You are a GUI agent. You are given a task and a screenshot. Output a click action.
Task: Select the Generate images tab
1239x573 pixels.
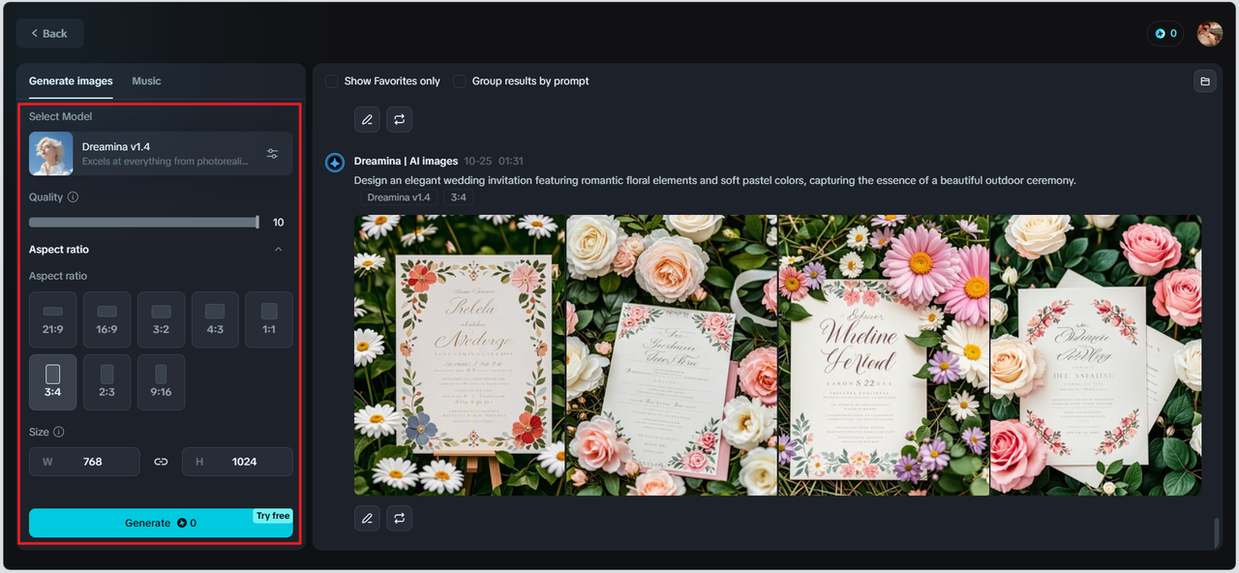pos(71,81)
